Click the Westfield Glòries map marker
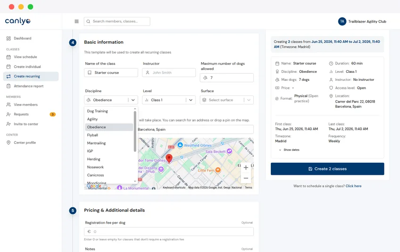The image size is (400, 252). (180, 145)
